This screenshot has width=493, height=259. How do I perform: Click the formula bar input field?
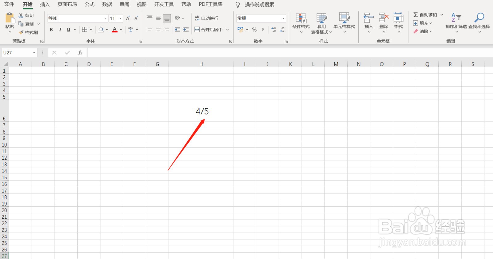290,53
